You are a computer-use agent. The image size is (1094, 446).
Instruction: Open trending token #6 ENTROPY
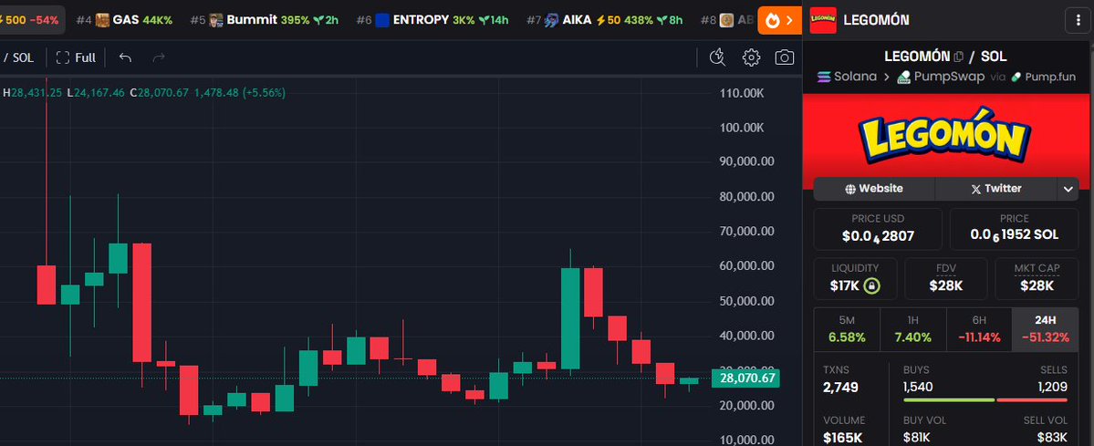pyautogui.click(x=432, y=19)
